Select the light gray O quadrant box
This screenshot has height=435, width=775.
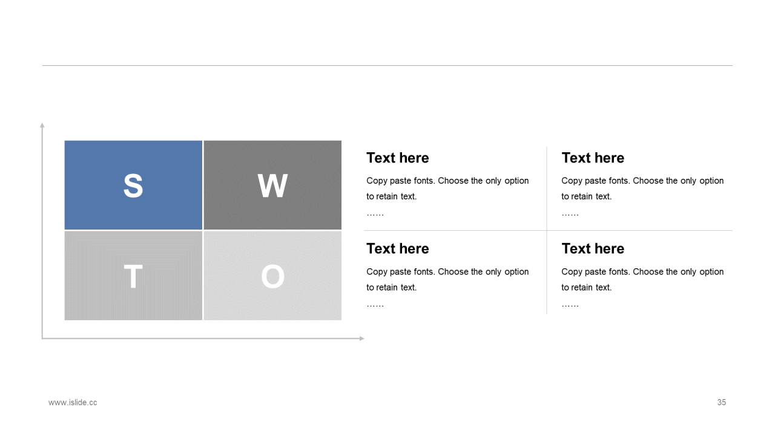point(272,276)
